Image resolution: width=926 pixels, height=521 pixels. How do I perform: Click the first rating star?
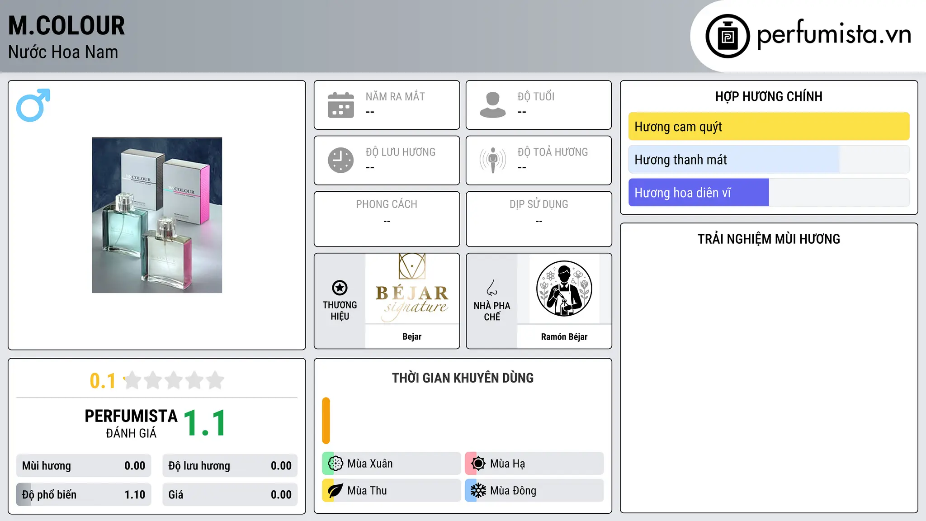(x=132, y=380)
